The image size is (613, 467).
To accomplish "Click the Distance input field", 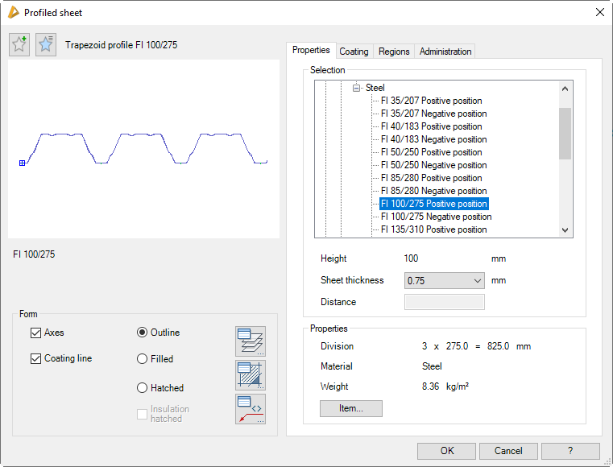I will tap(444, 302).
